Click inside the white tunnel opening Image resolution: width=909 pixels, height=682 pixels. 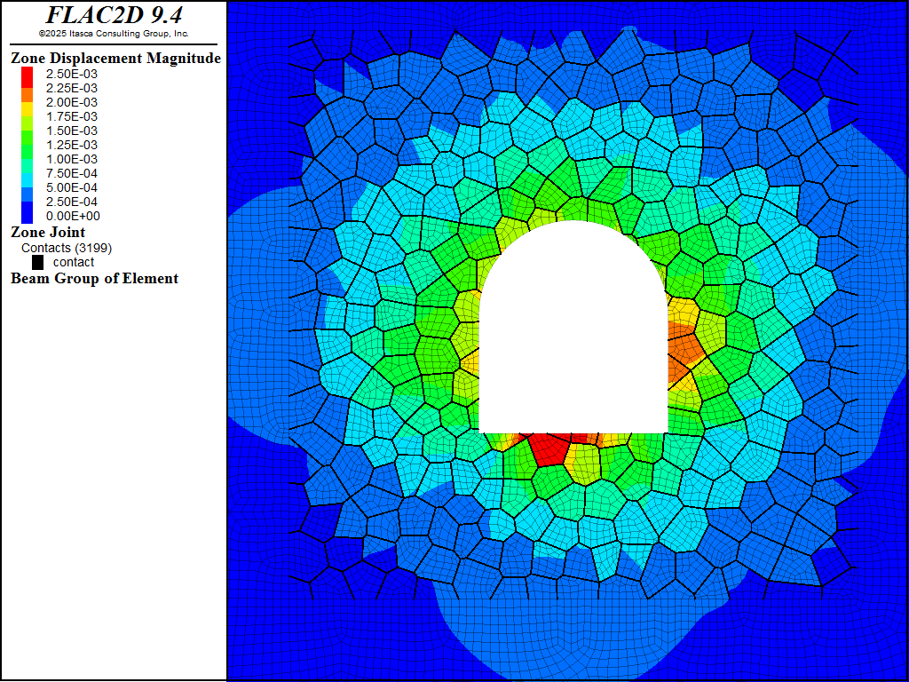[x=573, y=337]
